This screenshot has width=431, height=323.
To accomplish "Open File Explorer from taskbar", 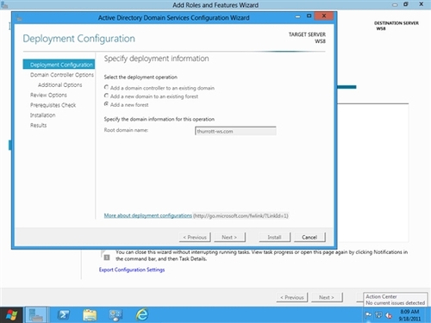I will 90,315.
